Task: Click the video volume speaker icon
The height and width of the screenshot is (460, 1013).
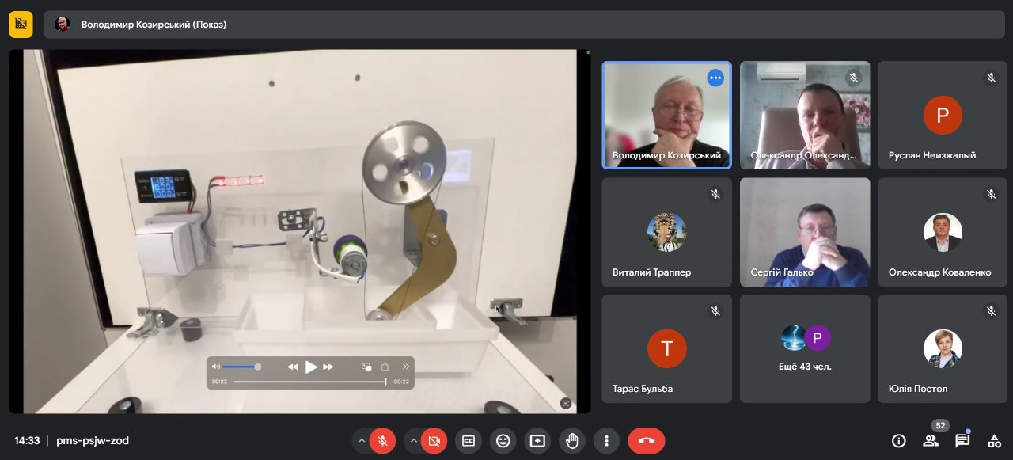Action: pos(215,367)
